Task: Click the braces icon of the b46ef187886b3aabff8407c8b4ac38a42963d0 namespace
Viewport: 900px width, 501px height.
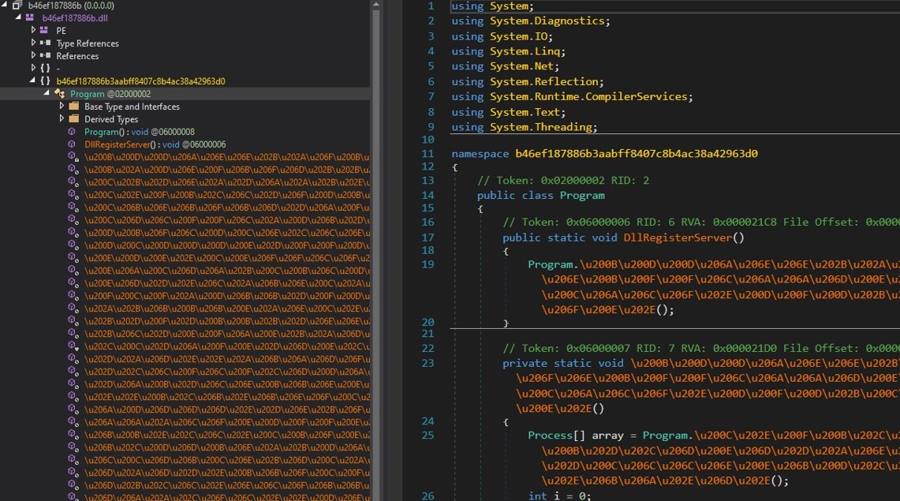Action: pyautogui.click(x=45, y=81)
